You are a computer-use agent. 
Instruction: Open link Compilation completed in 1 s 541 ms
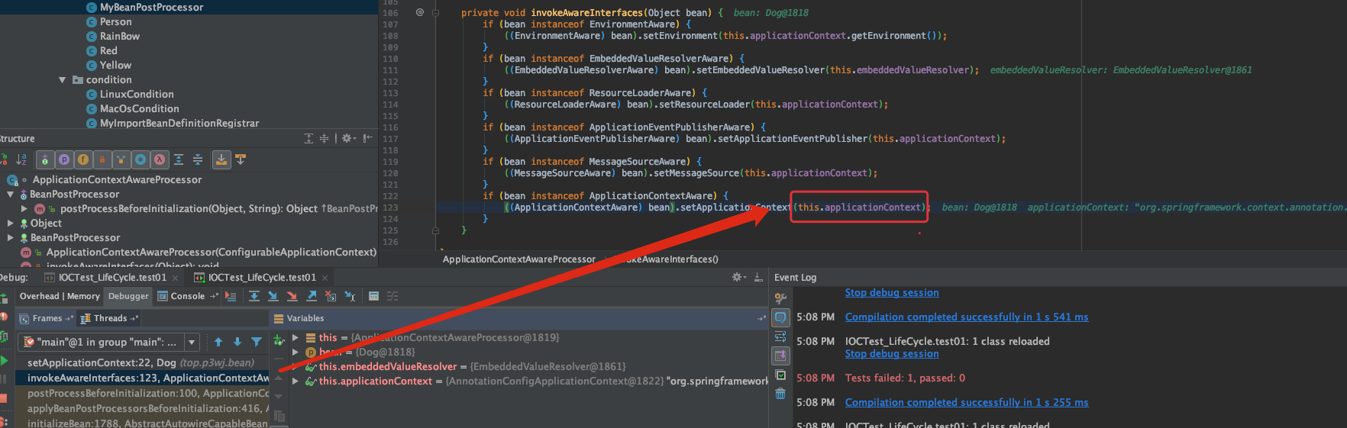967,317
